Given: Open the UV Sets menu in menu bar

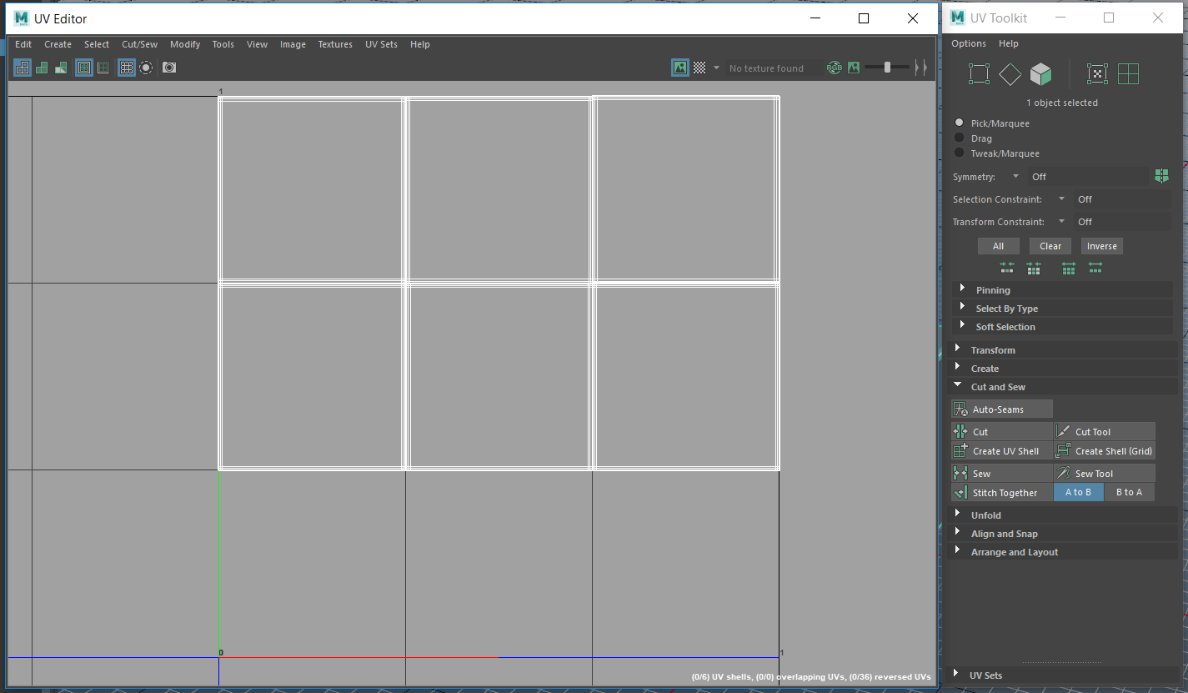Looking at the screenshot, I should coord(381,44).
